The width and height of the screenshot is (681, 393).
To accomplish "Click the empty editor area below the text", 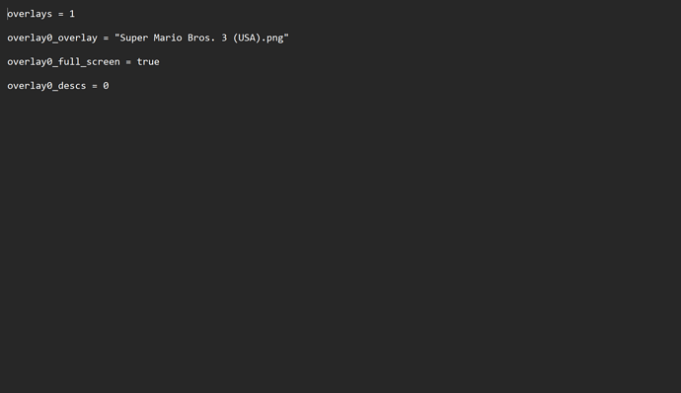I will coord(340,244).
